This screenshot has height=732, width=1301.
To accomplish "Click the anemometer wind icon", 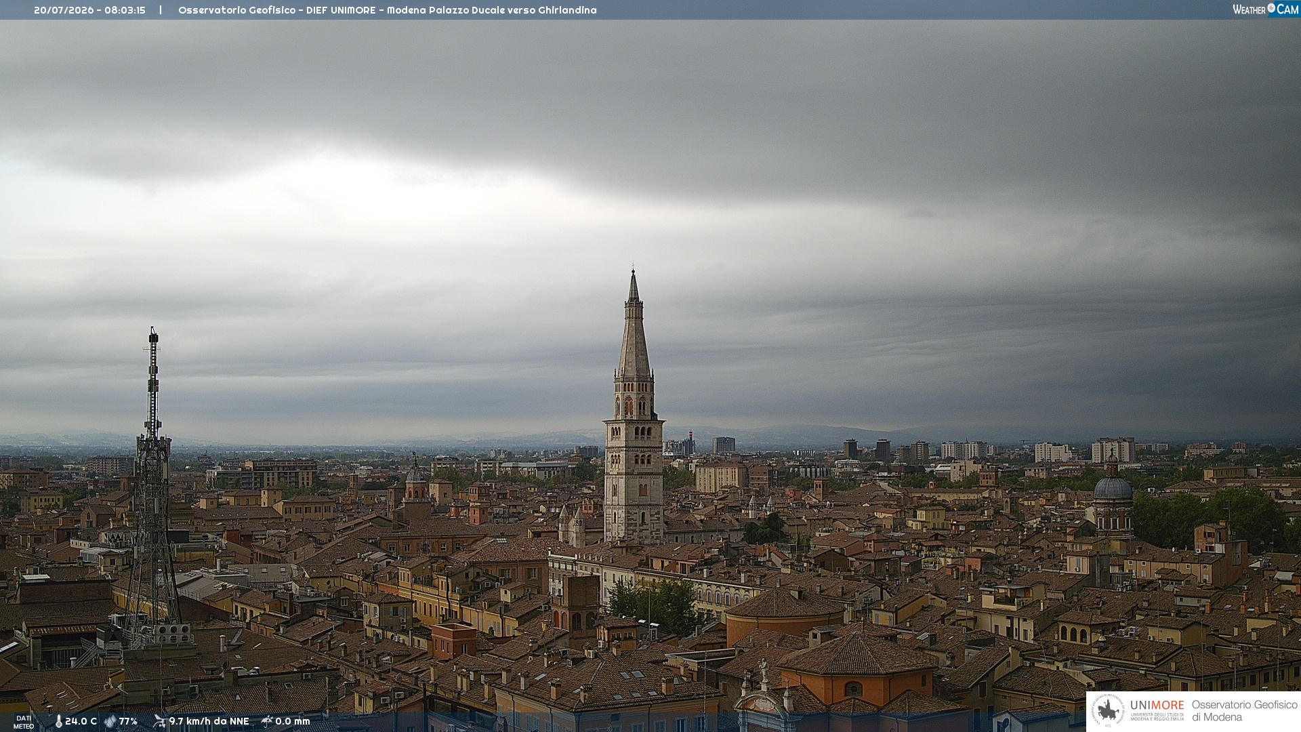I will click(x=160, y=721).
